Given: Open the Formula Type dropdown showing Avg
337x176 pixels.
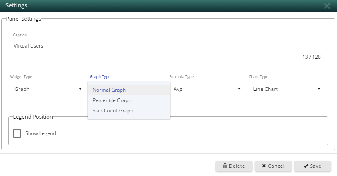Looking at the screenshot, I should pos(208,89).
